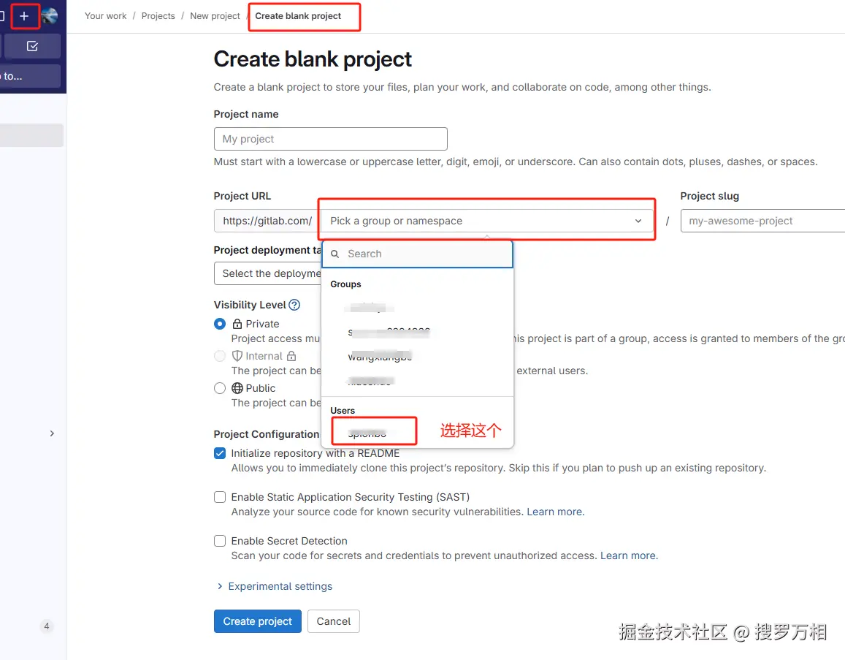Select the Private visibility radio button
This screenshot has height=660, width=845.
(219, 324)
